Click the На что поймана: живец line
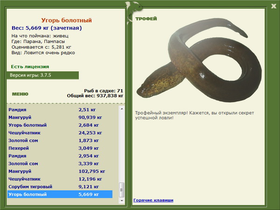 pyautogui.click(x=40, y=36)
